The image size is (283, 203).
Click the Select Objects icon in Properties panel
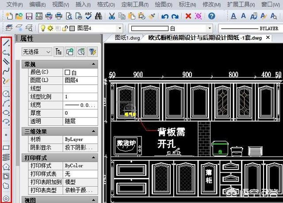coord(81,52)
